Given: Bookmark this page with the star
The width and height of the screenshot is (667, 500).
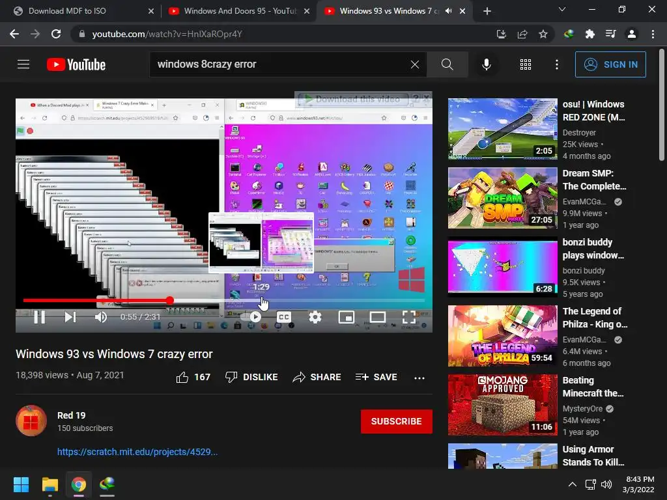Looking at the screenshot, I should tap(543, 34).
